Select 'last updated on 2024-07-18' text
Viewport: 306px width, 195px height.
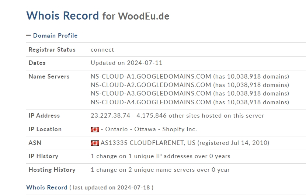pyautogui.click(x=111, y=188)
